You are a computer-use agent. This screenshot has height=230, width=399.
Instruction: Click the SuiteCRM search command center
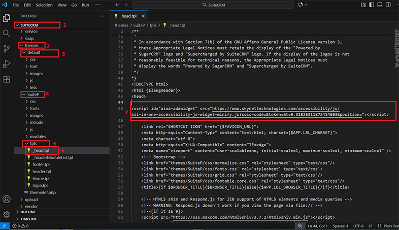(x=213, y=5)
